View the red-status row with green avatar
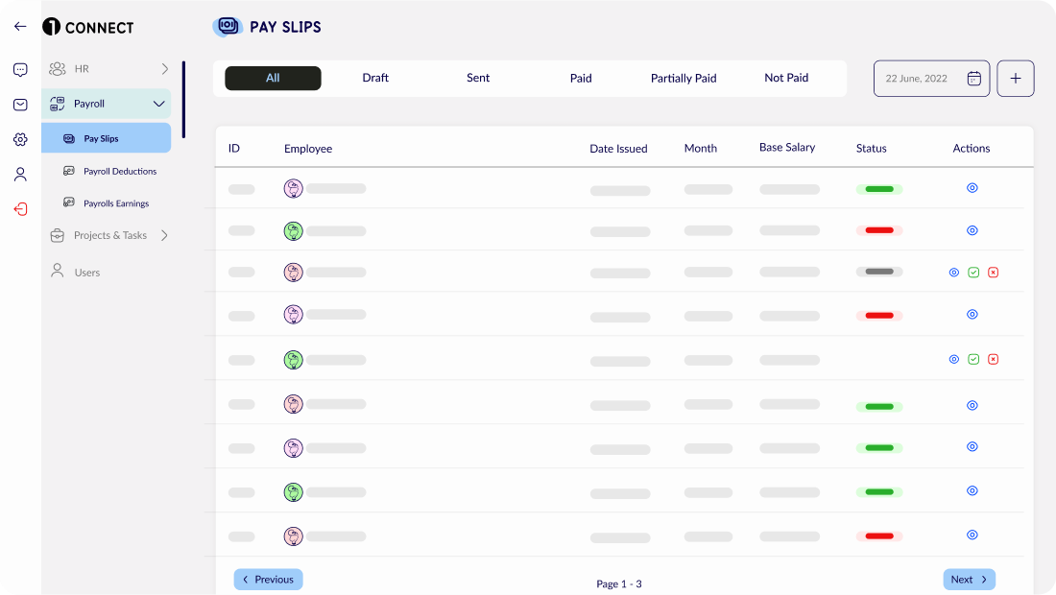Viewport: 1056px width, 595px height. (972, 230)
